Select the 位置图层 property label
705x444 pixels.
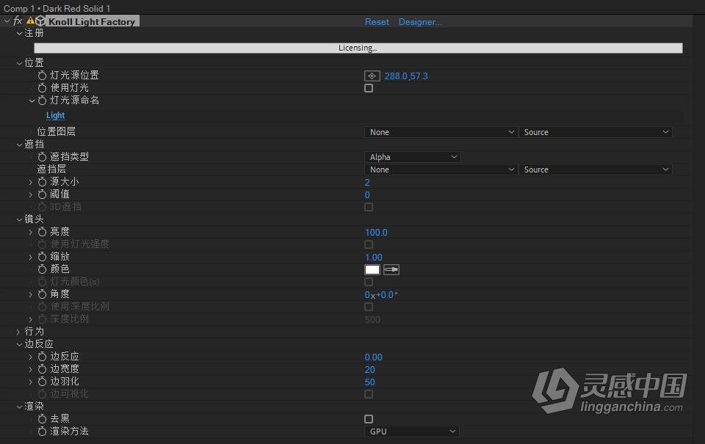(x=57, y=131)
